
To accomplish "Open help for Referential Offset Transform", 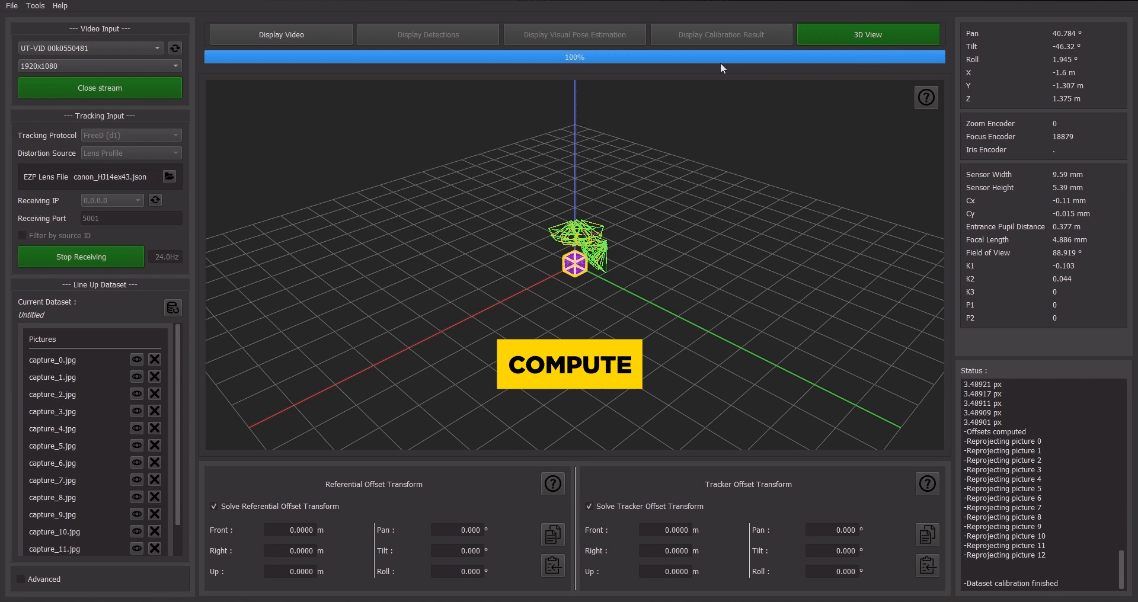I will (552, 484).
